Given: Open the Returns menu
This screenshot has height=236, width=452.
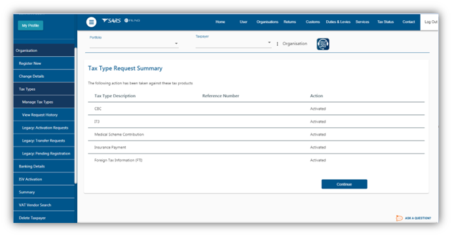Looking at the screenshot, I should coord(290,22).
